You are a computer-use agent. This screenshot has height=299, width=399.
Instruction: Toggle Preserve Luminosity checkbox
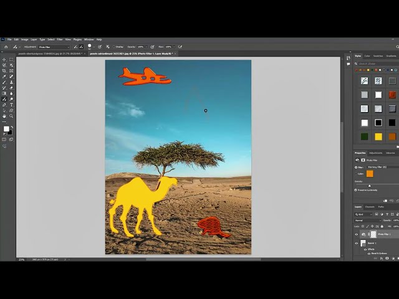356,190
